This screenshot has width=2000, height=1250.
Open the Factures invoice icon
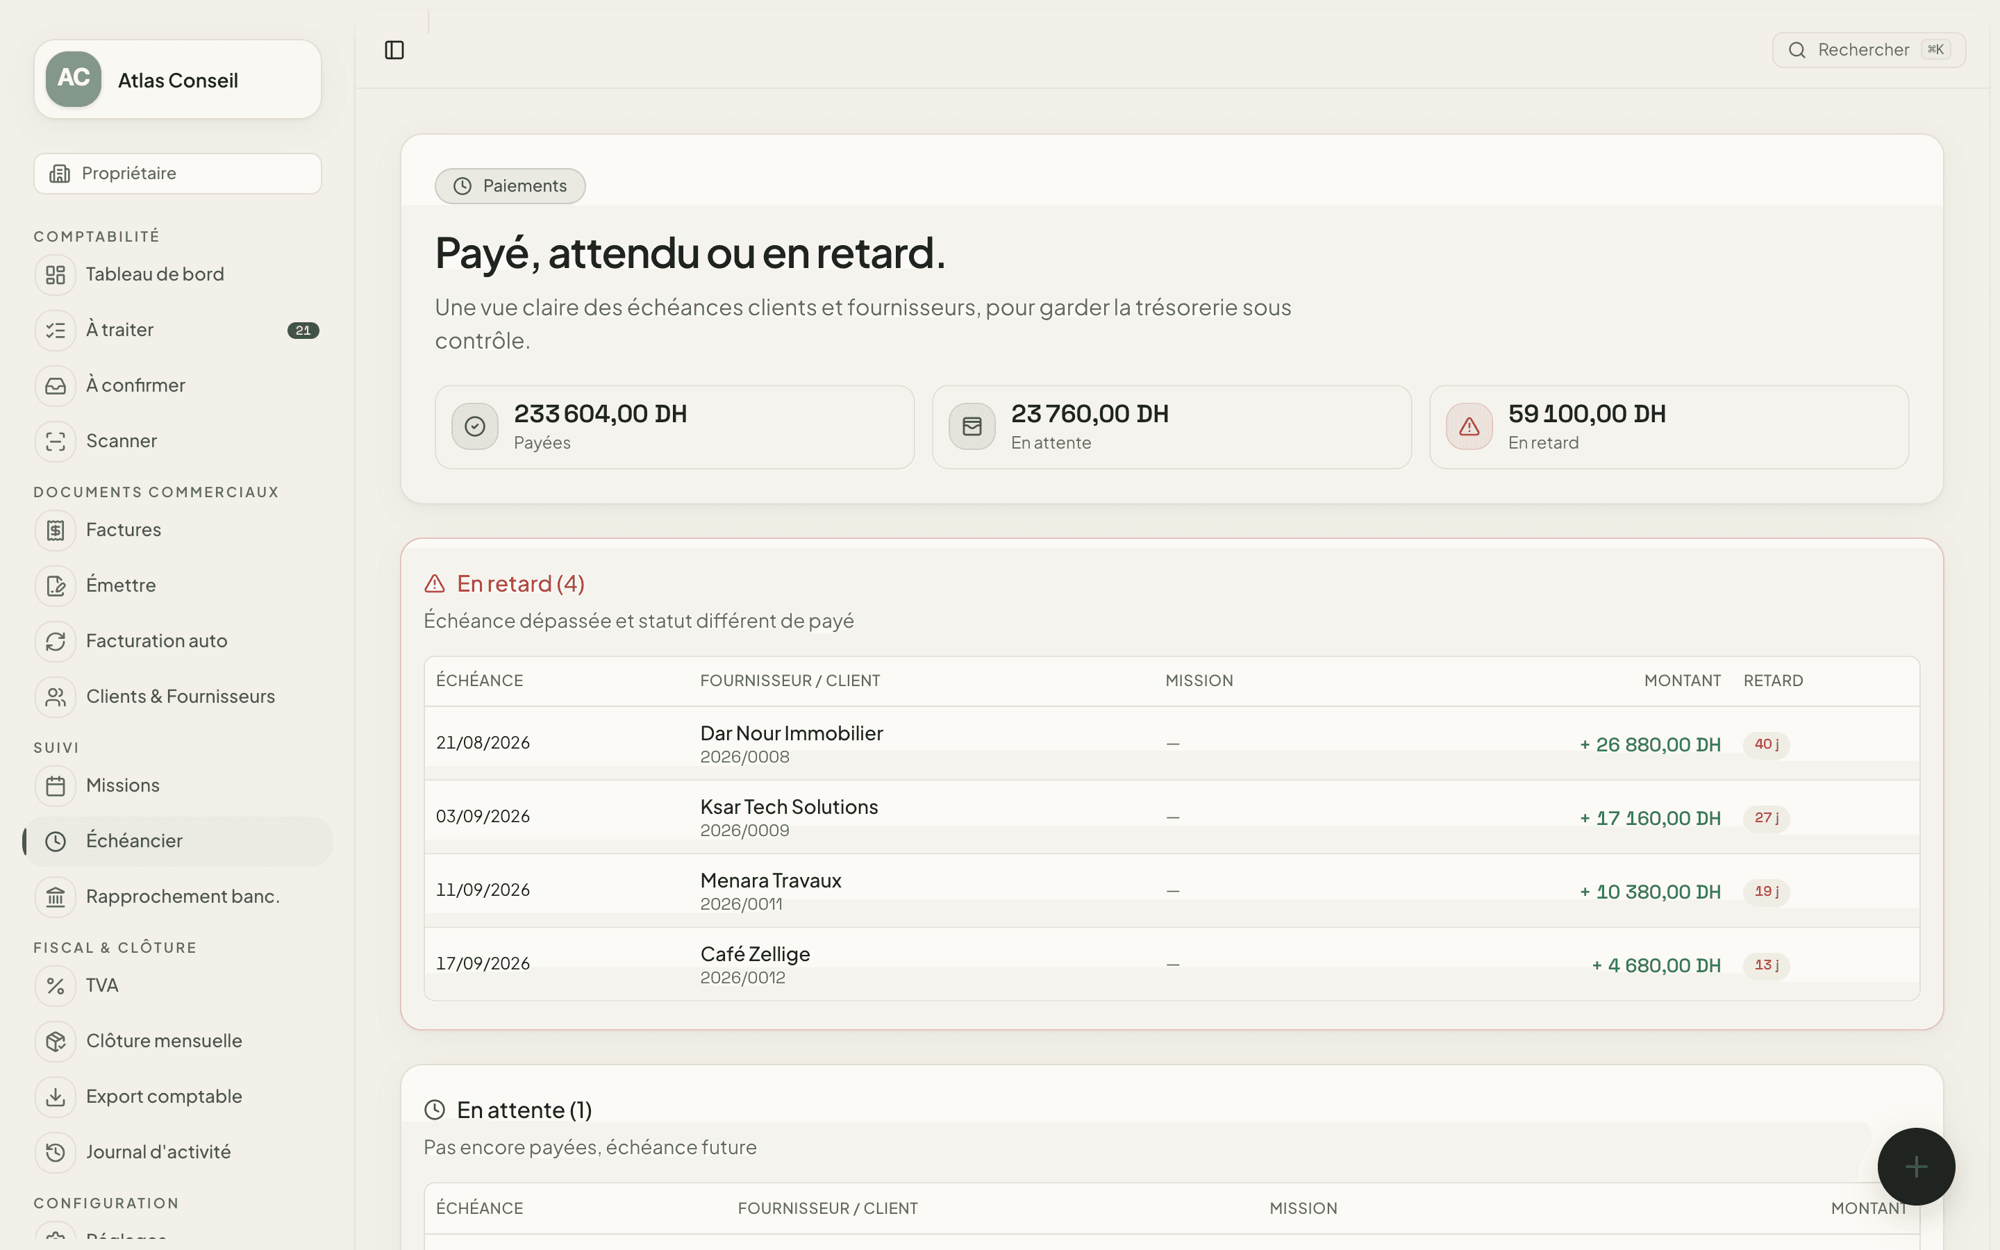(56, 530)
